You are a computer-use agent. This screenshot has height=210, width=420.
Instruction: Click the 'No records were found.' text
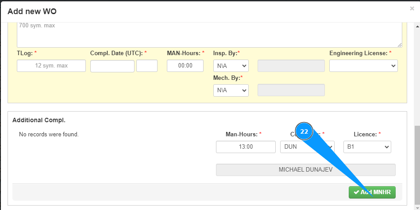pyautogui.click(x=49, y=135)
